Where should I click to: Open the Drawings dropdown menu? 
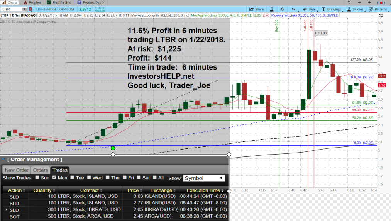pyautogui.click(x=332, y=9)
